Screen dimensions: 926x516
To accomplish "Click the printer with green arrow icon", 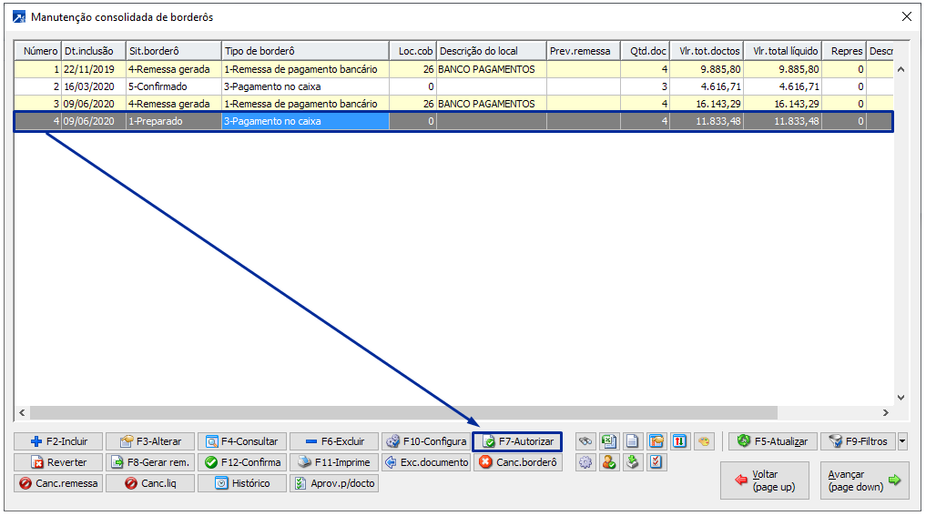I will tap(633, 462).
